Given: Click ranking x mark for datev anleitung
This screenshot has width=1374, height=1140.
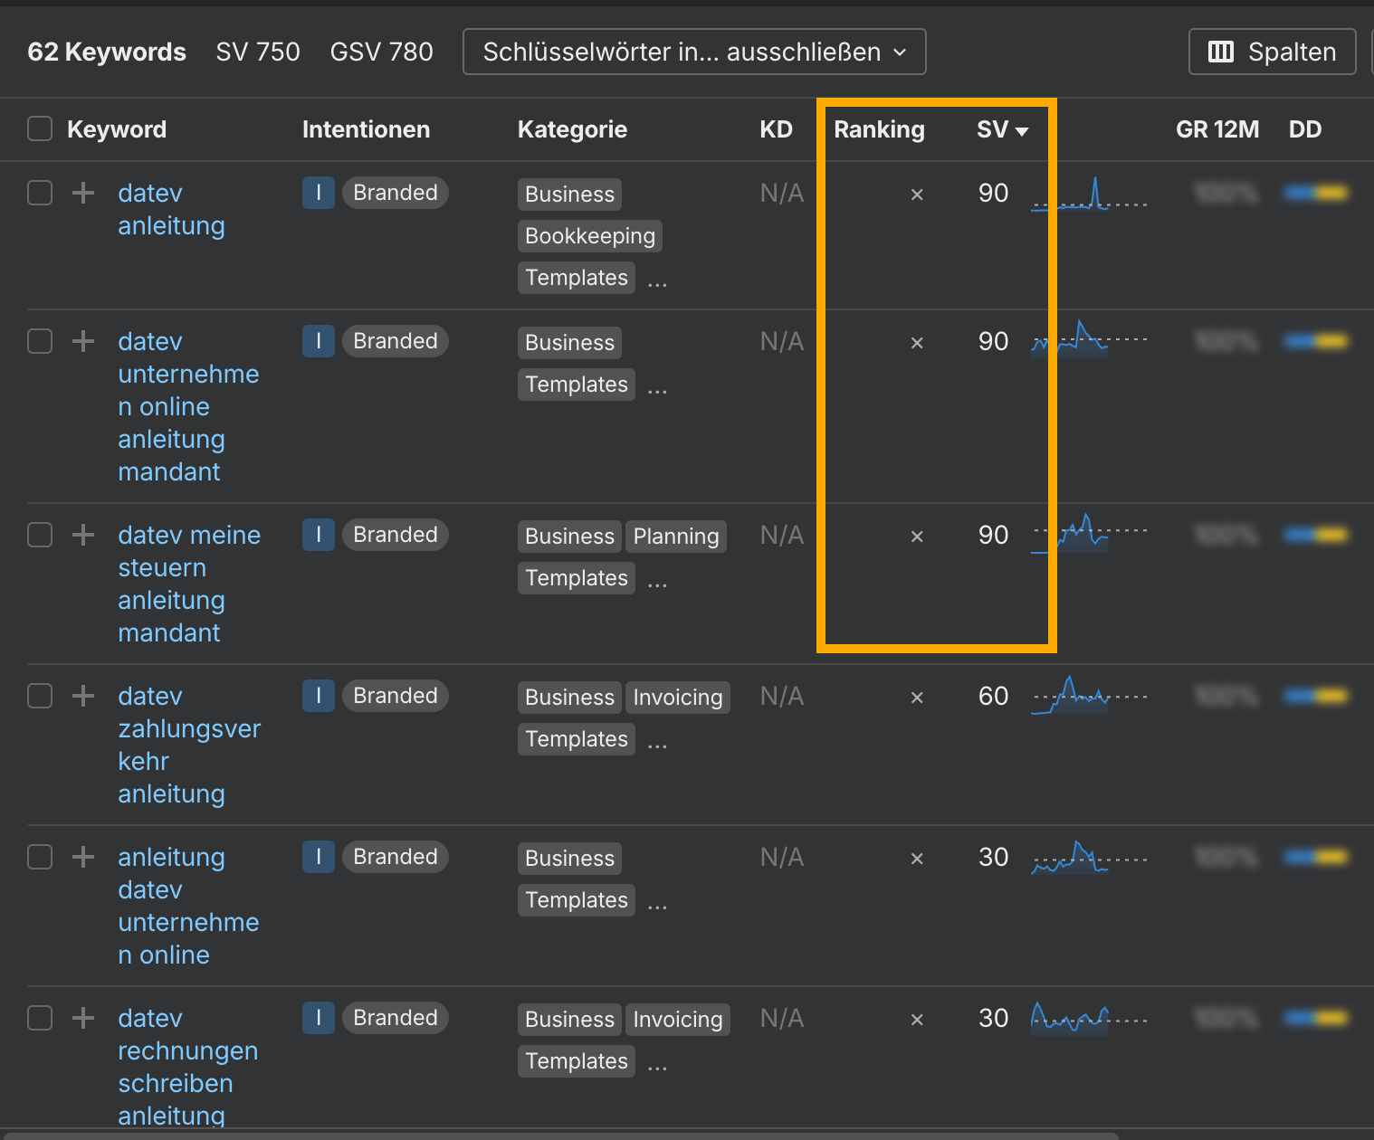Looking at the screenshot, I should [917, 195].
